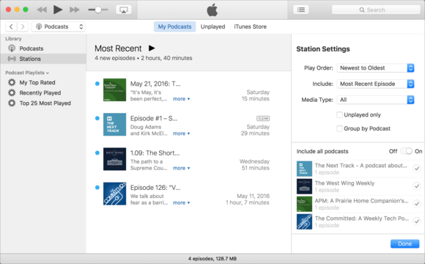
Task: Open the Include dropdown
Action: pos(375,84)
